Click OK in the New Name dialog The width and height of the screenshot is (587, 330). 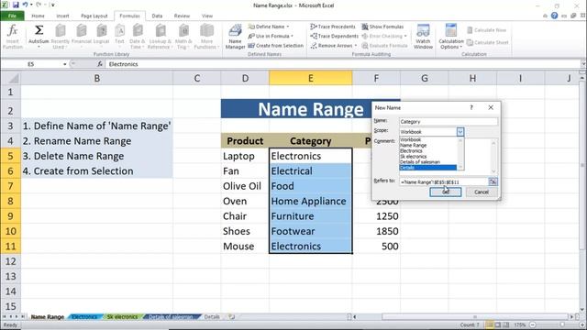click(x=445, y=192)
